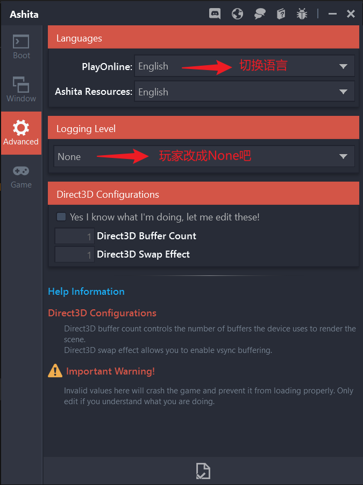Expand the PlayOnline language dropdown
Viewport: 363px width, 485px height.
pos(245,66)
